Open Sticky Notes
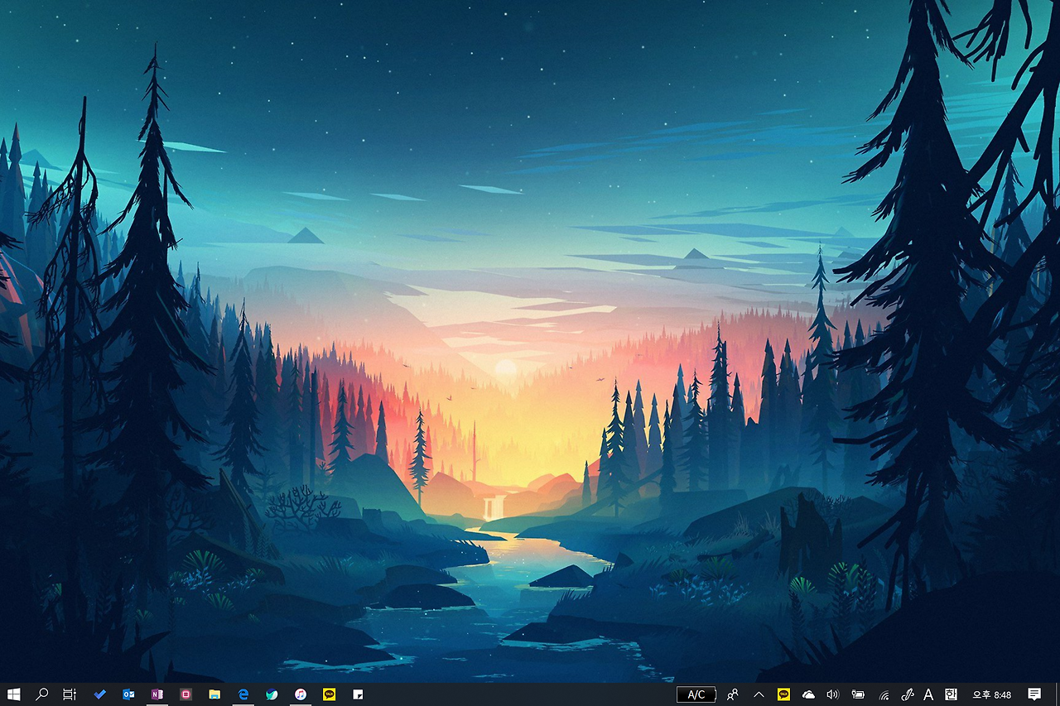Image resolution: width=1060 pixels, height=706 pixels. point(356,694)
